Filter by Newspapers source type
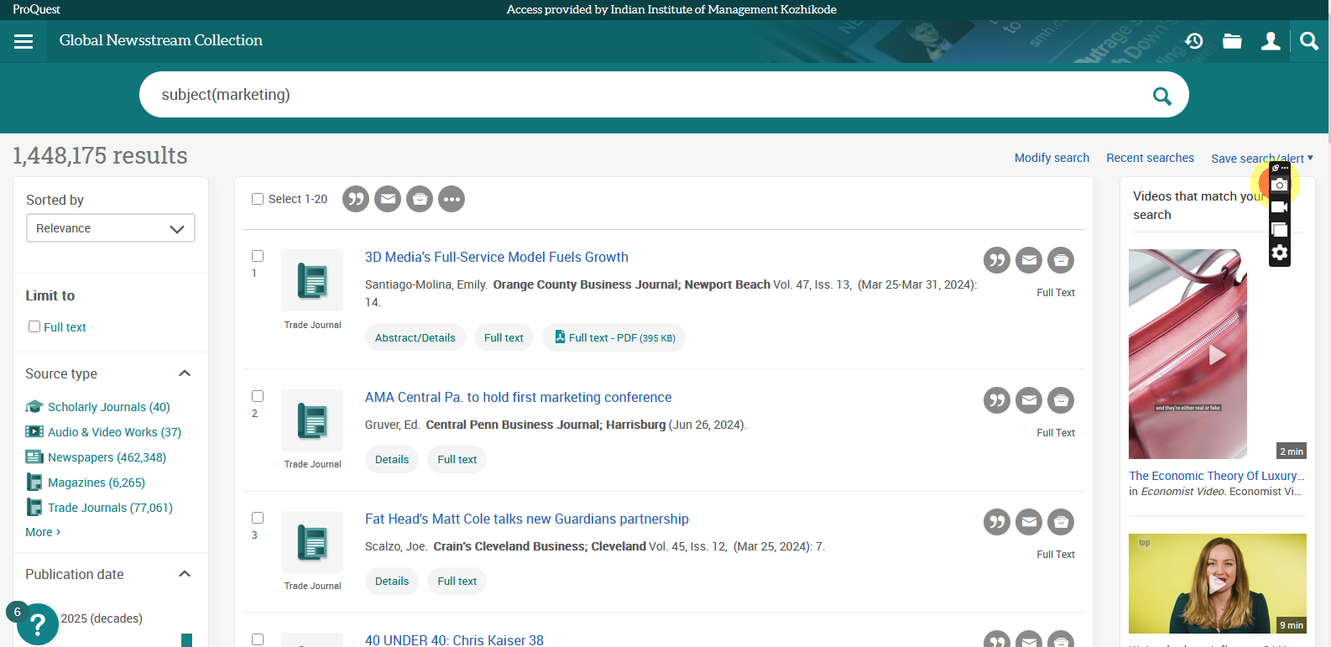The width and height of the screenshot is (1331, 647). [107, 457]
